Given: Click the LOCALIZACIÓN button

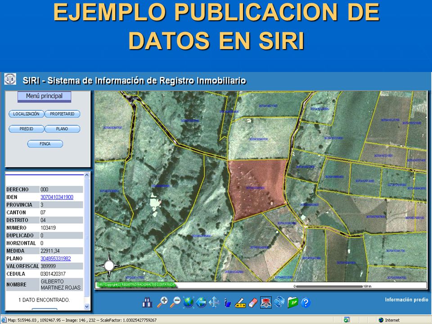Looking at the screenshot, I should pyautogui.click(x=27, y=114).
